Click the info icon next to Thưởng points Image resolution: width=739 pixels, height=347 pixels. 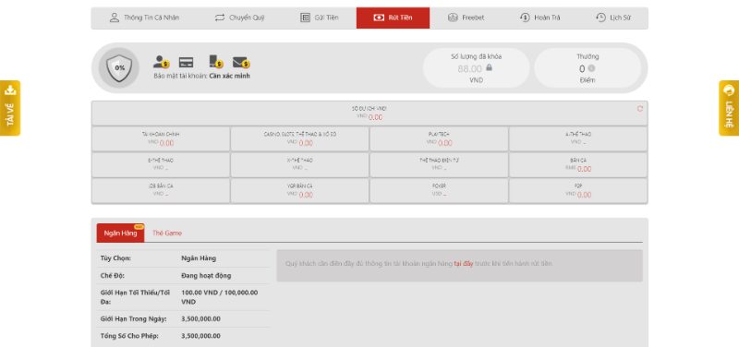pyautogui.click(x=591, y=68)
